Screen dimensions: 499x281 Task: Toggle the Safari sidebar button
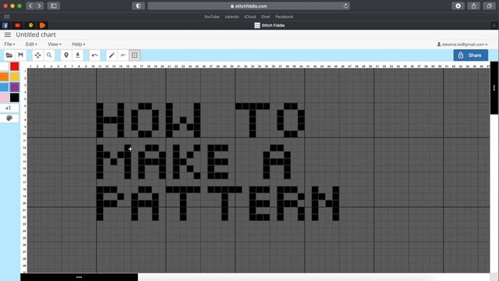pyautogui.click(x=54, y=6)
